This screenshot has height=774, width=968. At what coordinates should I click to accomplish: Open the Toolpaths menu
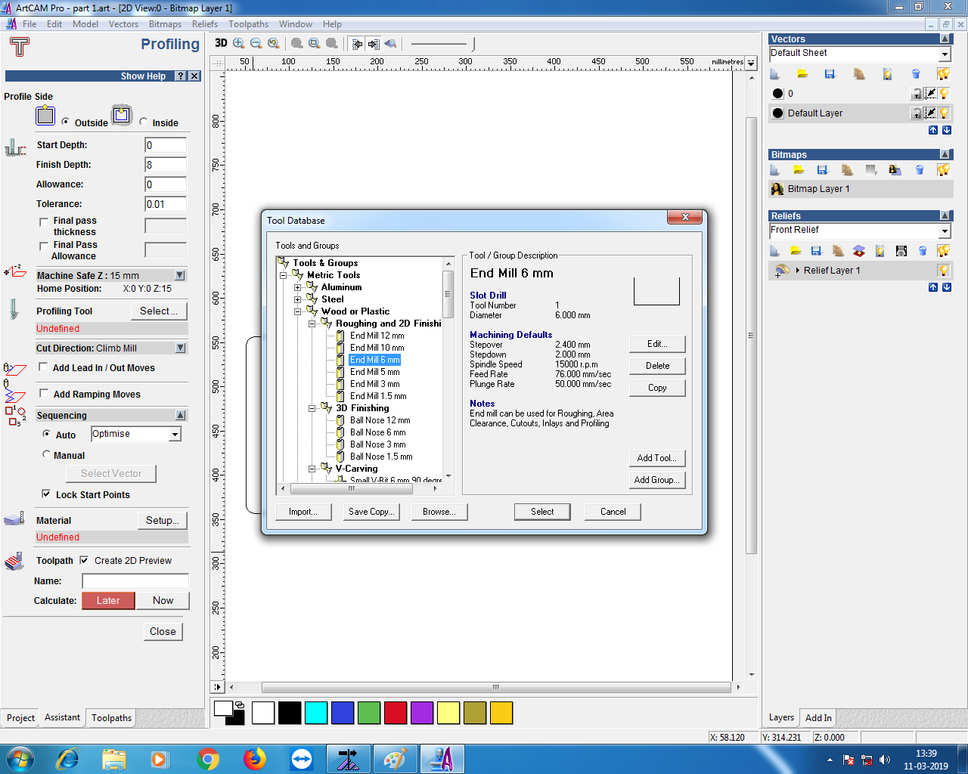[249, 24]
